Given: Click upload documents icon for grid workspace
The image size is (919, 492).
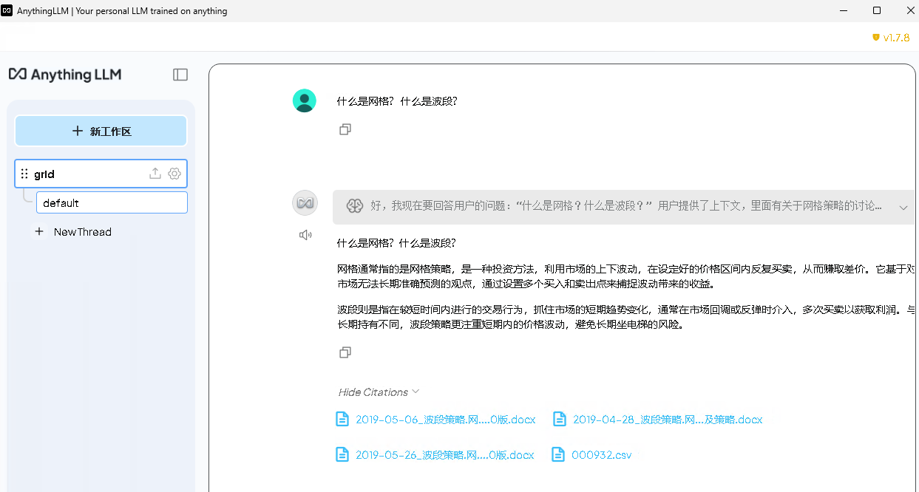Looking at the screenshot, I should tap(155, 174).
